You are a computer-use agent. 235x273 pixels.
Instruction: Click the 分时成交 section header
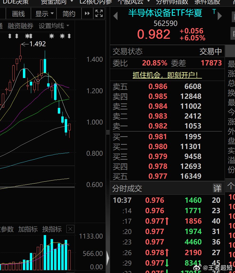127,189
